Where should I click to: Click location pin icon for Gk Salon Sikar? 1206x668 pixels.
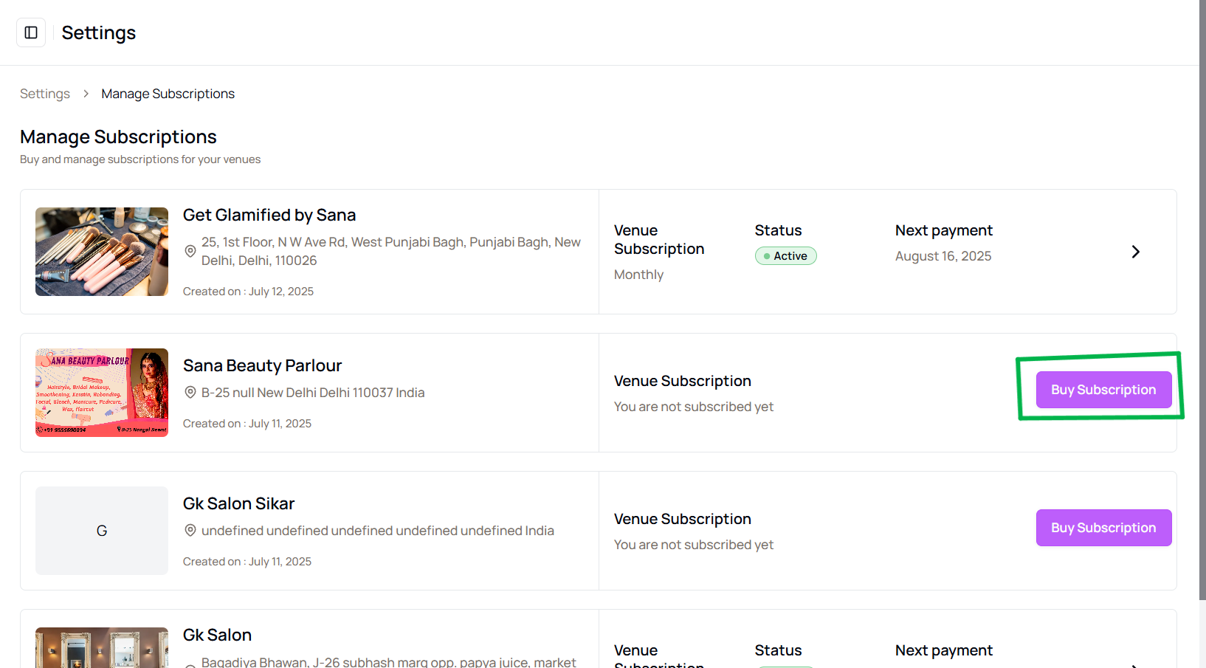point(190,531)
